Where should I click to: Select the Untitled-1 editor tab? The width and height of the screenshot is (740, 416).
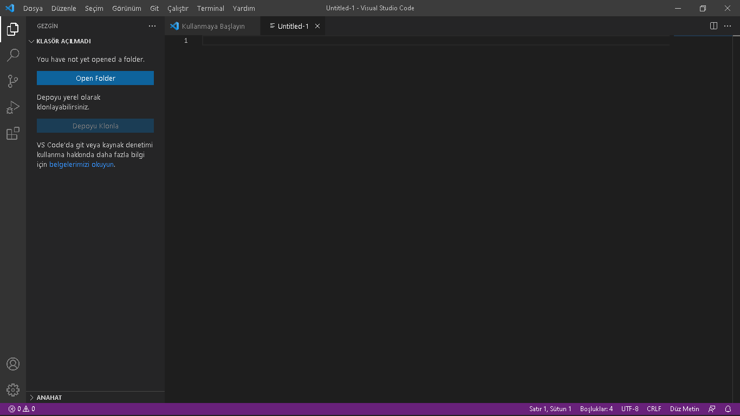pos(293,26)
